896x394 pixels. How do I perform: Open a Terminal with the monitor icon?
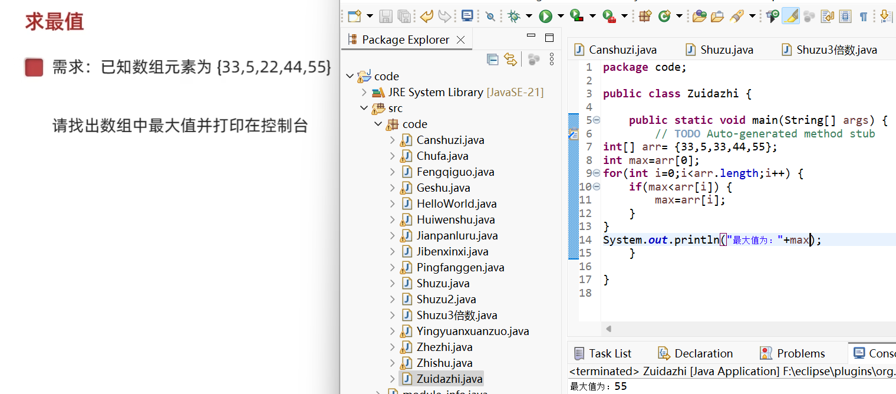coord(467,17)
